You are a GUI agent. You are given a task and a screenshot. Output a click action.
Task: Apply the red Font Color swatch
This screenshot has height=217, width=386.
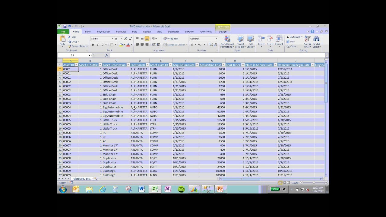click(128, 45)
